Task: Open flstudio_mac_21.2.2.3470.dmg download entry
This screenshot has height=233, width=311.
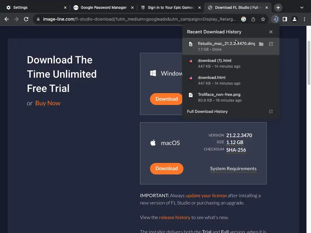Action: (231, 46)
